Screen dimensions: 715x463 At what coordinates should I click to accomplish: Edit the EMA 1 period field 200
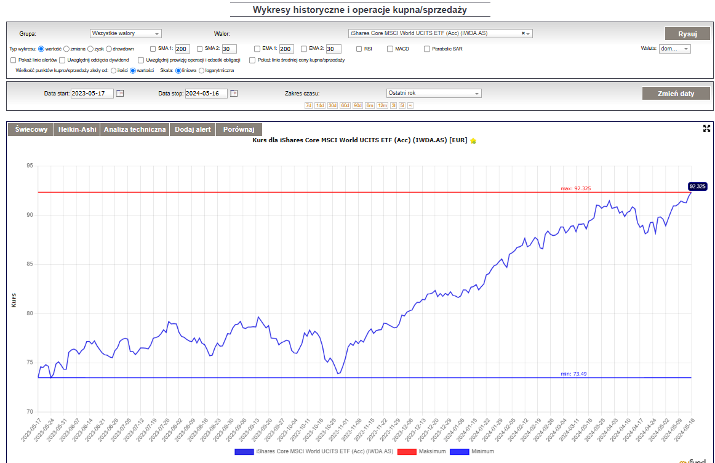pyautogui.click(x=286, y=49)
